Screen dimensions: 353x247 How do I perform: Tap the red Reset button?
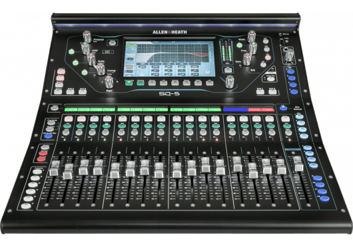coord(41,159)
